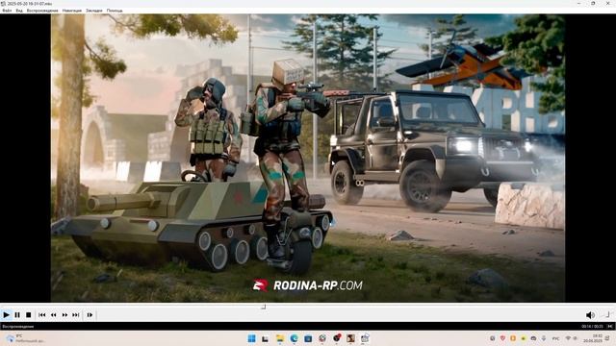Click the yellow circle tray icon
This screenshot has width=616, height=346.
coord(523,338)
